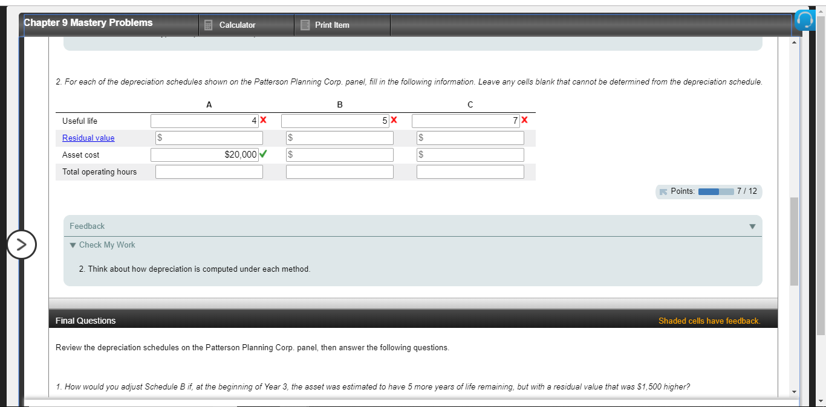Click column header C

(x=470, y=104)
